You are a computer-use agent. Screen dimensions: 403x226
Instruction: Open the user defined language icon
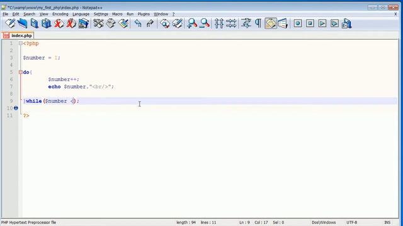click(x=283, y=24)
